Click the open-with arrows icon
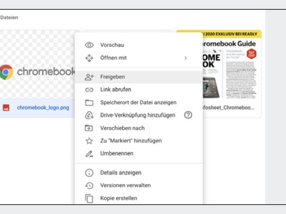Image resolution: width=286 pixels, height=214 pixels. (89, 58)
